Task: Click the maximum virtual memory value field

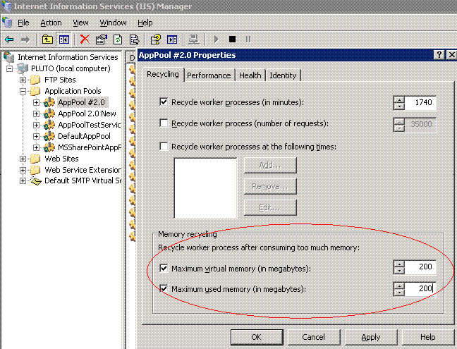Action: (420, 267)
